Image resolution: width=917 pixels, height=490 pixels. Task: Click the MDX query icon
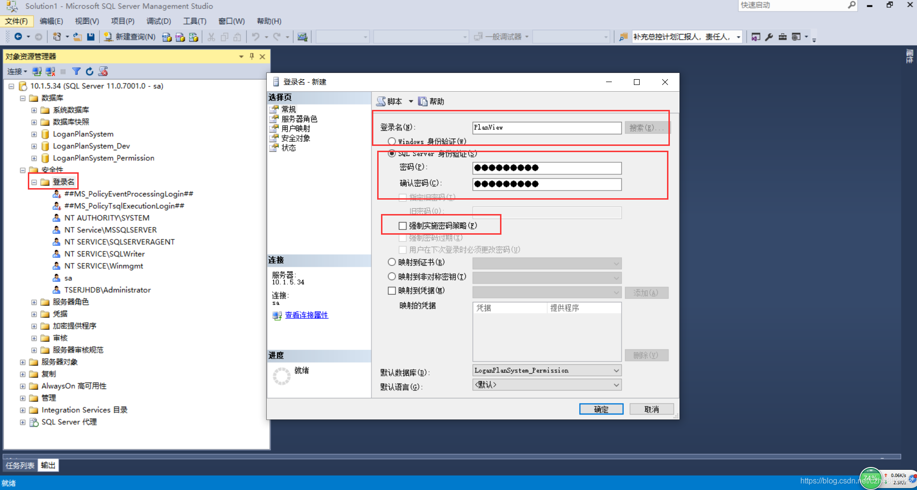coord(167,37)
